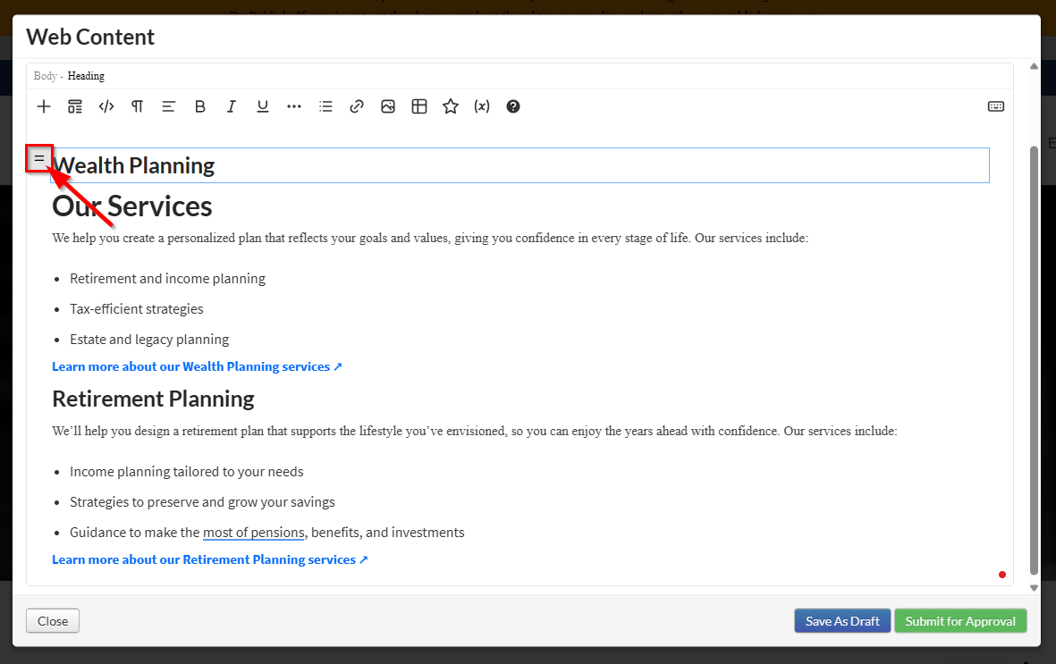1056x664 pixels.
Task: Click the Retirement Planning heading
Action: click(153, 399)
